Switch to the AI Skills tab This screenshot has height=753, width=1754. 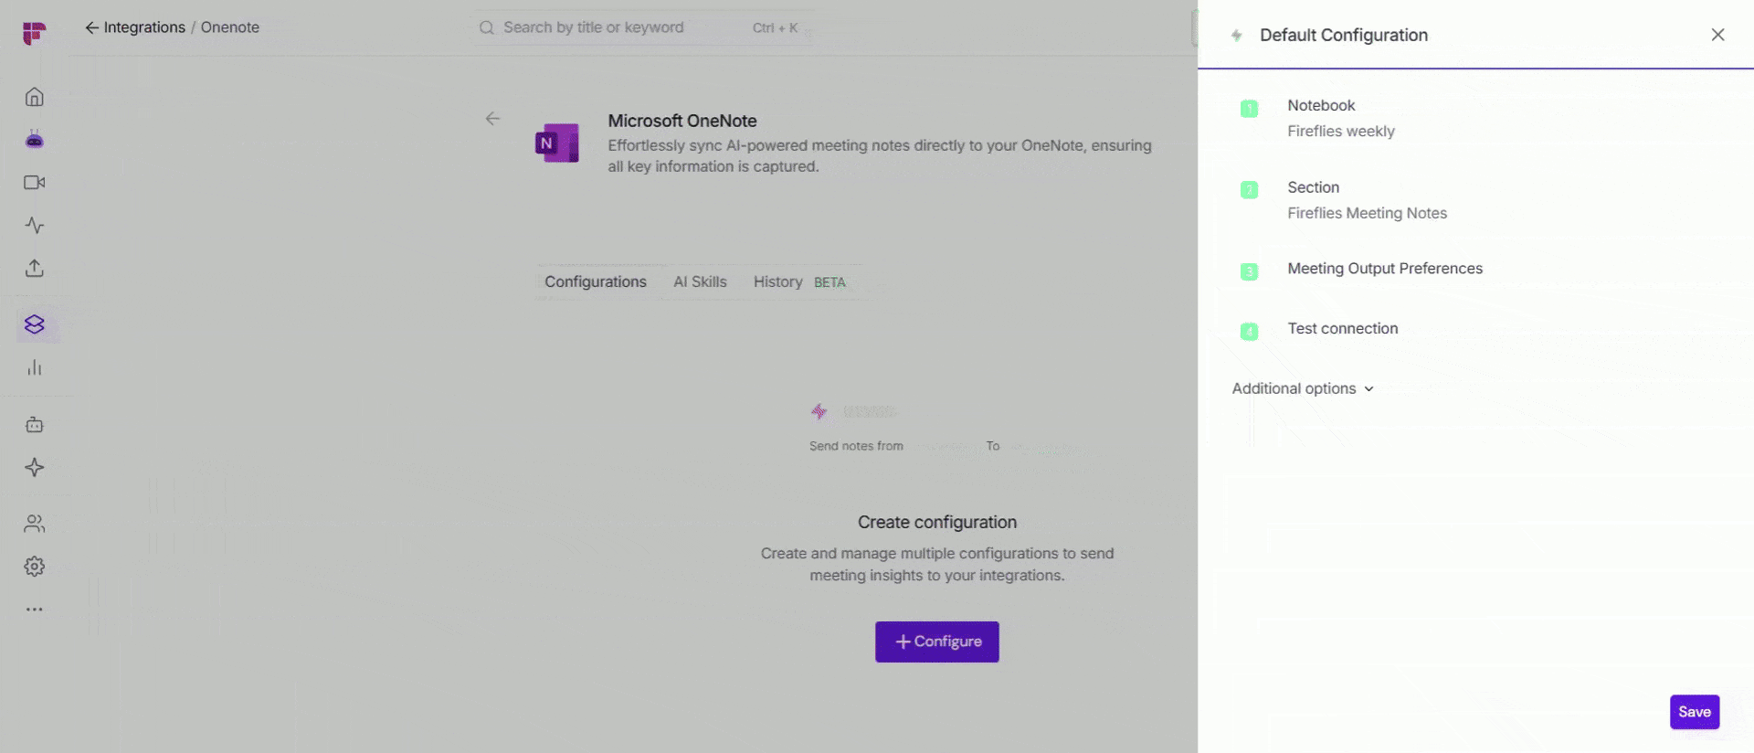tap(700, 282)
